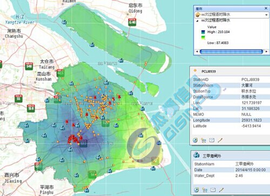Click pencil edit icon in 三甲港闸外 popup
The image size is (270, 196).
tap(221, 190)
